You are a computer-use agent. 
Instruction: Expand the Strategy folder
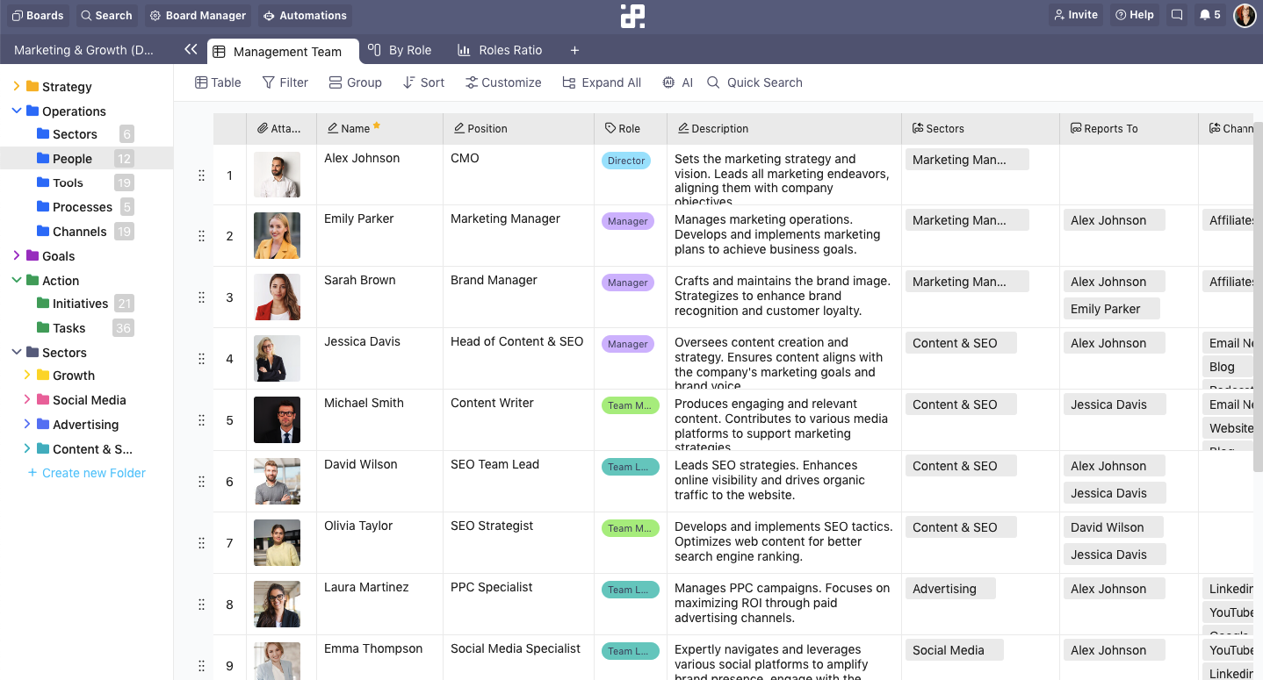(x=16, y=87)
